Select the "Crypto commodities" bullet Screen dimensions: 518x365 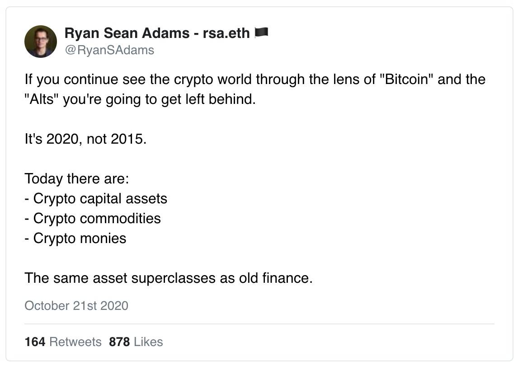[97, 218]
